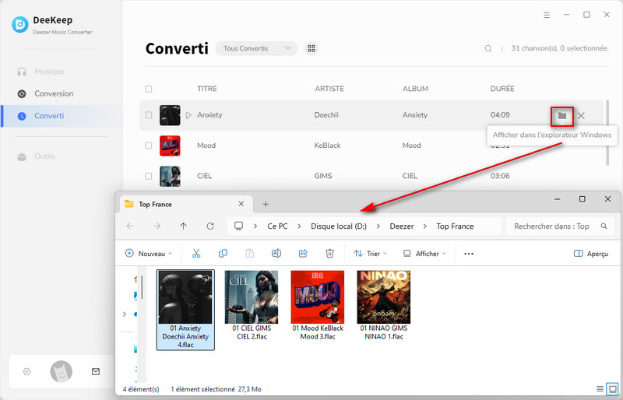Switch to grid view in Converti list
Image resolution: width=623 pixels, height=400 pixels.
pos(311,48)
